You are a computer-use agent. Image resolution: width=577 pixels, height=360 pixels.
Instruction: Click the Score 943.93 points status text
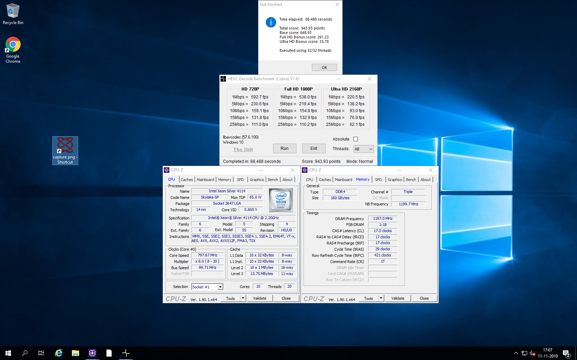click(x=321, y=161)
